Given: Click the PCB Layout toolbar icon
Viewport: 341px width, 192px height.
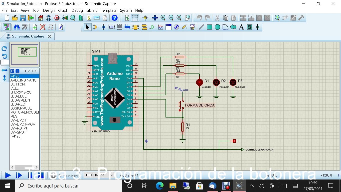Looking at the screenshot, I should [x=57, y=18].
